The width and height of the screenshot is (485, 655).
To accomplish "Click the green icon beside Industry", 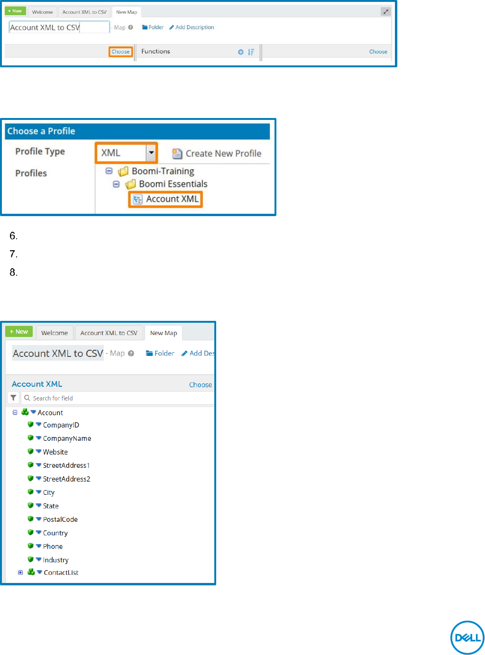I will pos(30,559).
